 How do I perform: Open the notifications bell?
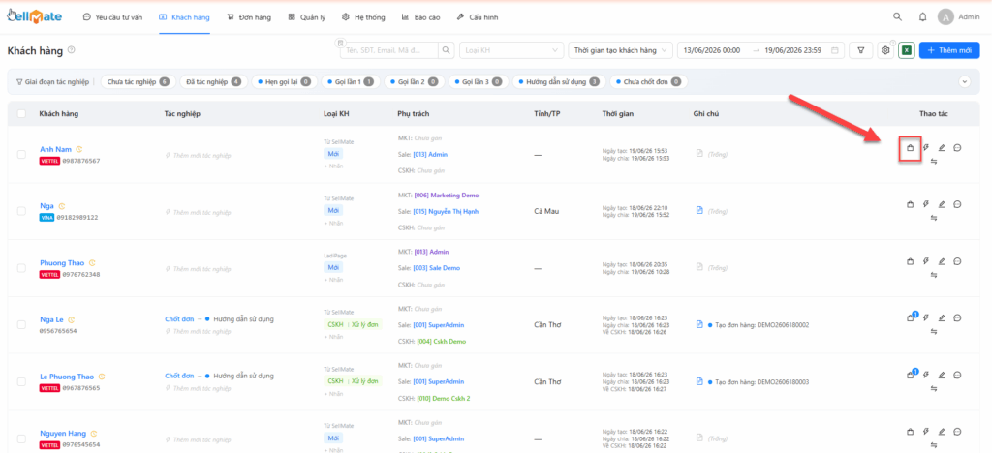[922, 17]
